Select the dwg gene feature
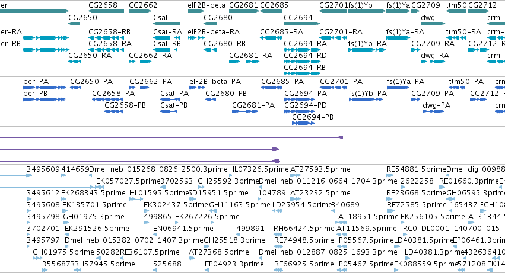The width and height of the screenshot is (505, 273). tap(433, 24)
